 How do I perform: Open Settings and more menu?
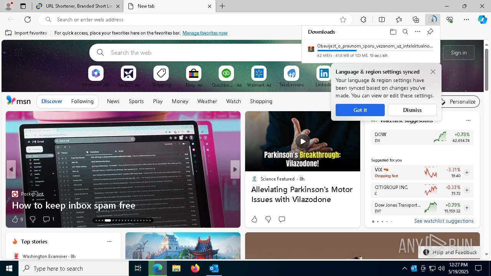[466, 20]
